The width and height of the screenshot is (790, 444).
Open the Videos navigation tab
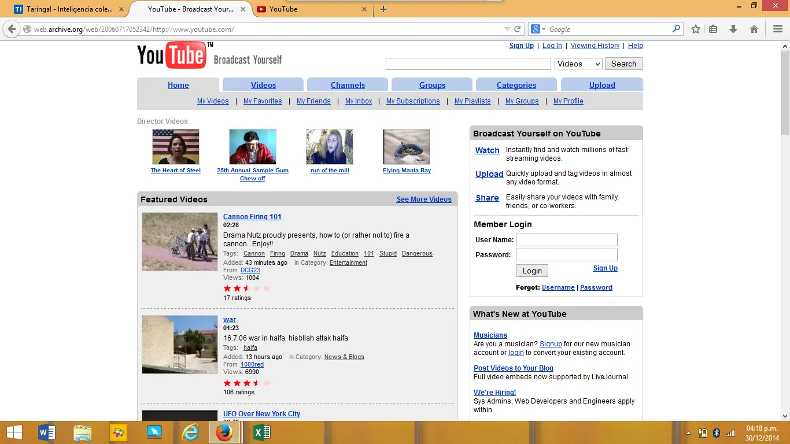click(x=263, y=85)
